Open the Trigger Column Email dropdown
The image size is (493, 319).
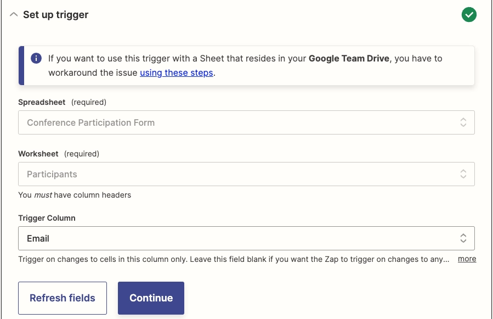tap(246, 238)
